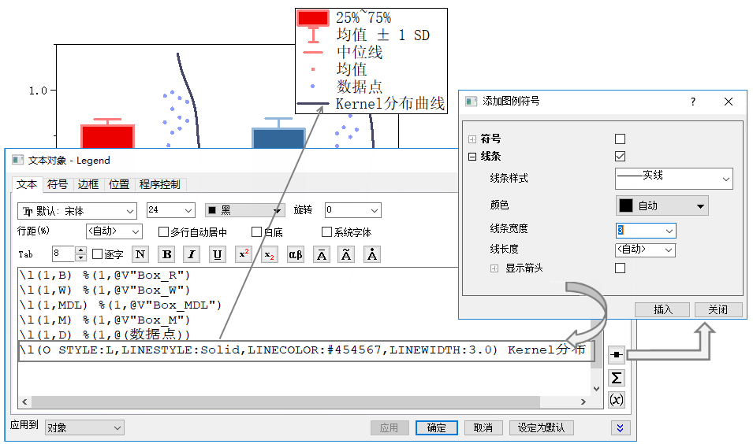
Task: Expand the 符号 symbol section
Action: pos(472,139)
